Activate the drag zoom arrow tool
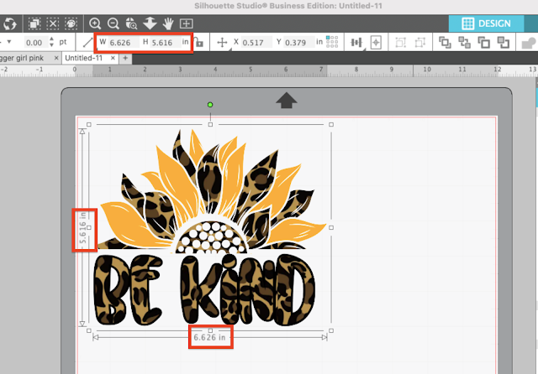This screenshot has width=538, height=374. (x=150, y=23)
